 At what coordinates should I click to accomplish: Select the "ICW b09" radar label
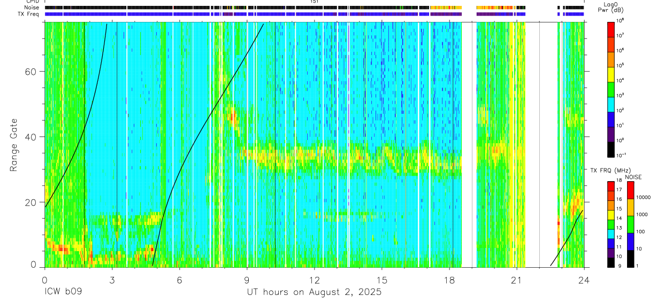click(x=64, y=292)
